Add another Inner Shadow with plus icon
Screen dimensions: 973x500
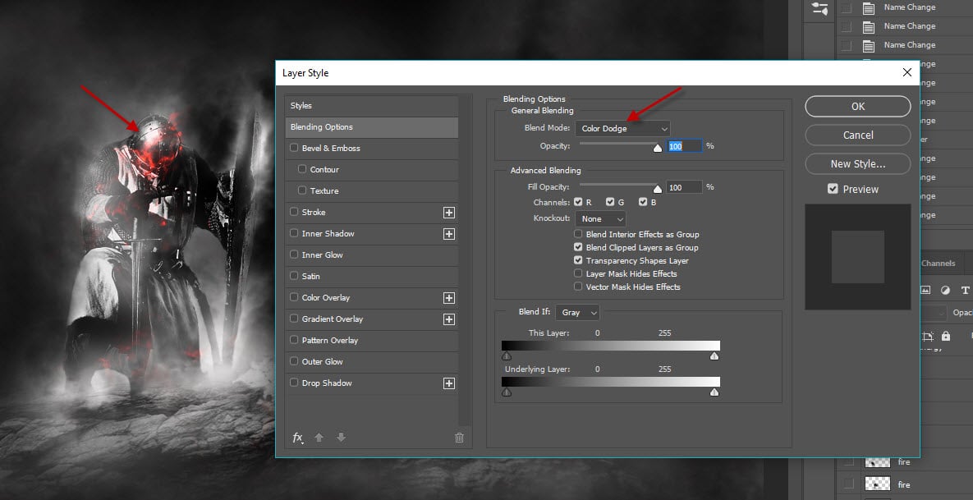point(449,234)
